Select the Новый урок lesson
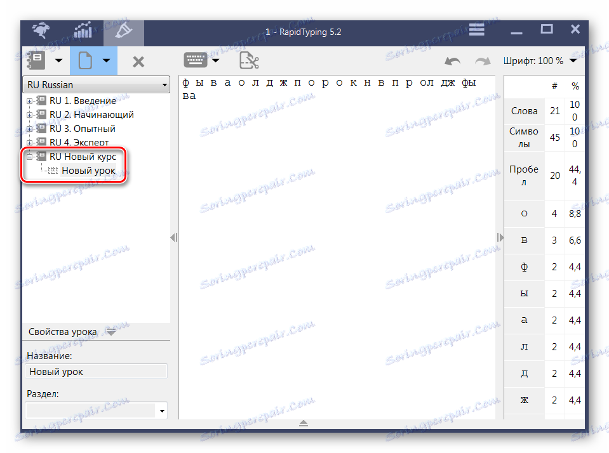Screen dimensions: 609x453 coord(88,171)
